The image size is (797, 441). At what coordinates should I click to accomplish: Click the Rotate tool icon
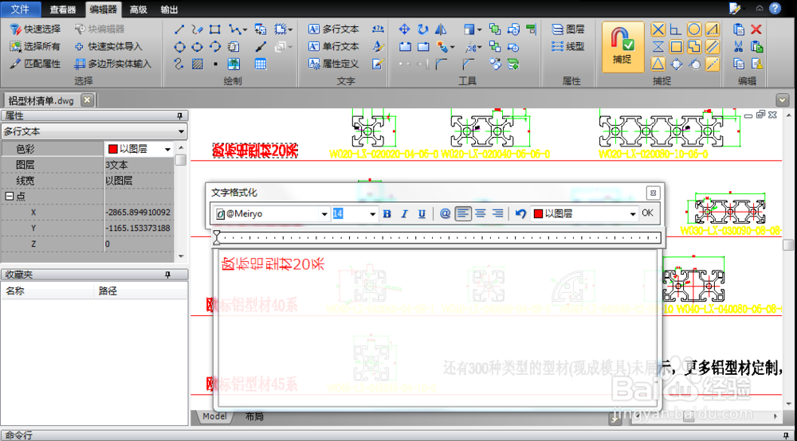pos(422,29)
